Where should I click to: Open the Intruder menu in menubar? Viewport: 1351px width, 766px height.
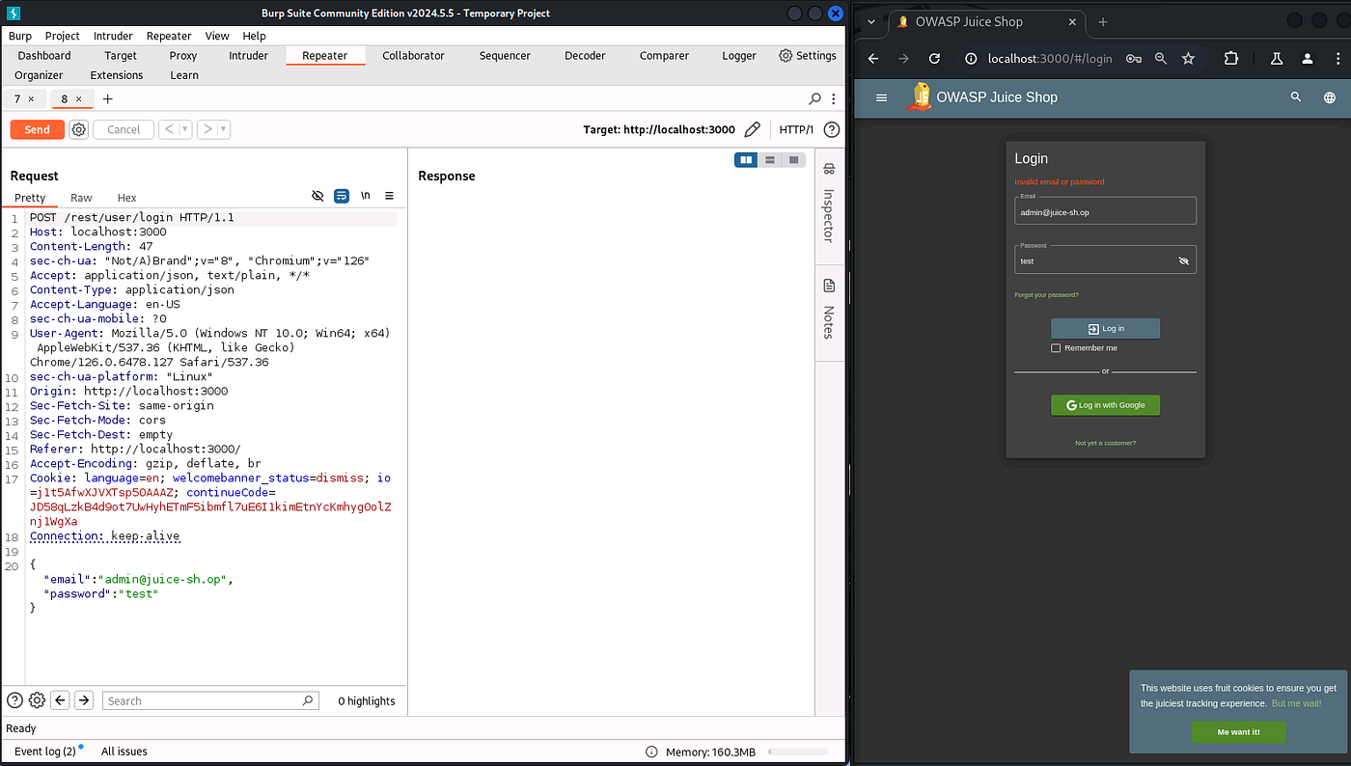[x=113, y=36]
